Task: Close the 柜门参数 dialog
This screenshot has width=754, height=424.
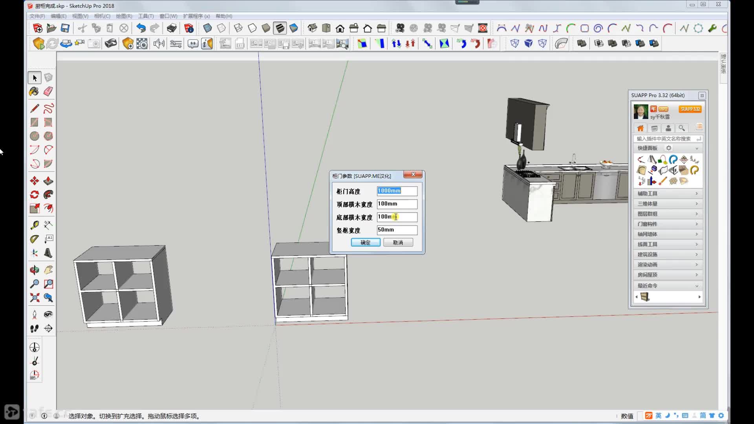Action: [413, 174]
